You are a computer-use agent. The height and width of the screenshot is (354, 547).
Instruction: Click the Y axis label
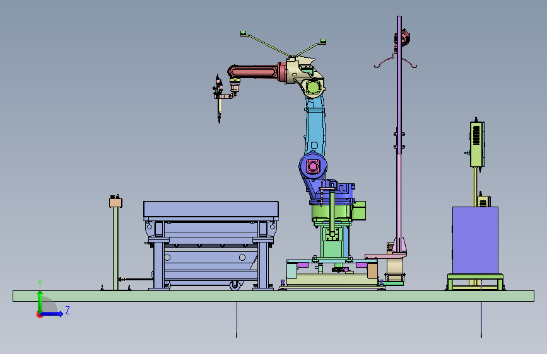[40, 283]
